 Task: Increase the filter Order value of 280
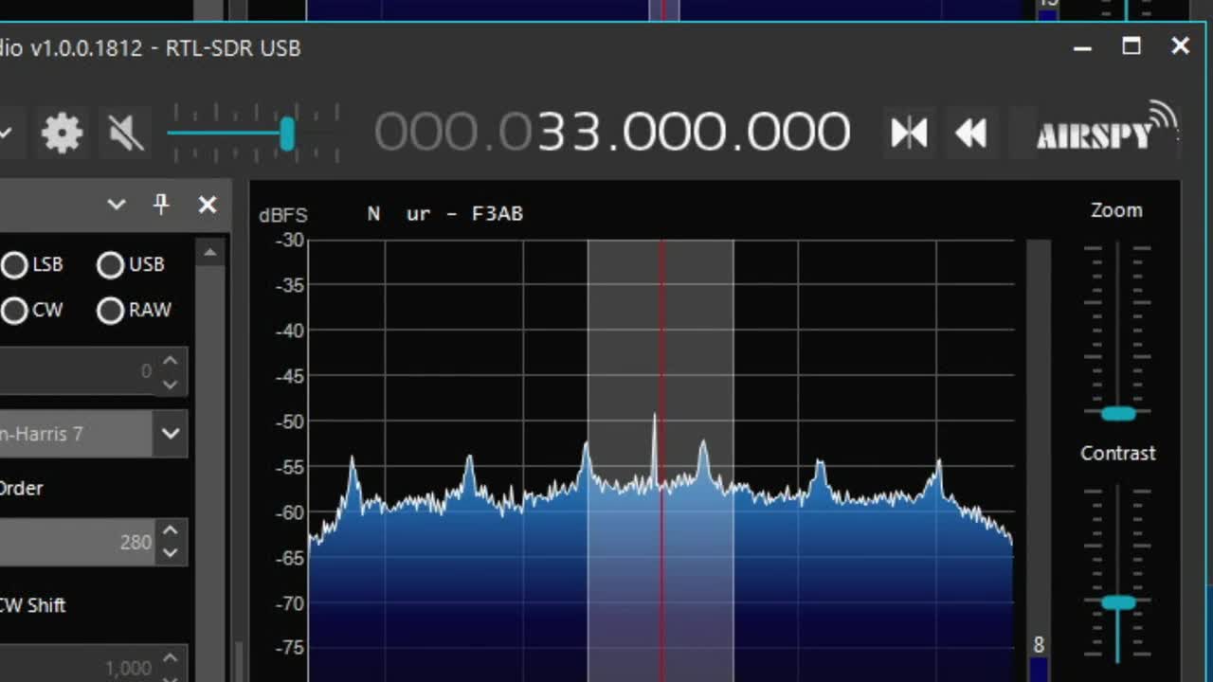(x=170, y=531)
